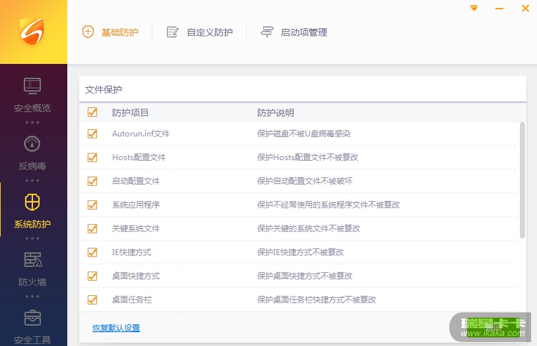Screen dimensions: 537x346
Task: Click description 保护关键的系统文件不被篡改
Action: click(309, 228)
